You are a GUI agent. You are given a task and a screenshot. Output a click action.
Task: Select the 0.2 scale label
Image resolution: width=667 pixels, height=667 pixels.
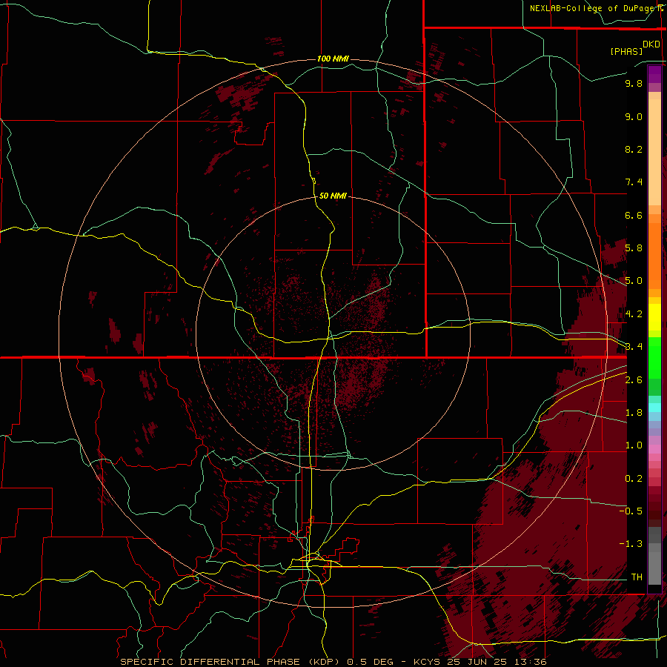634,479
